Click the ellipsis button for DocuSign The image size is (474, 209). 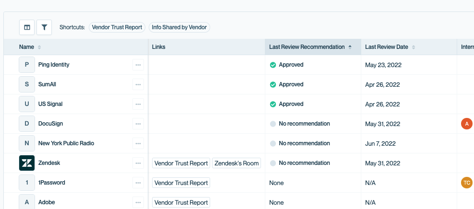click(x=138, y=124)
